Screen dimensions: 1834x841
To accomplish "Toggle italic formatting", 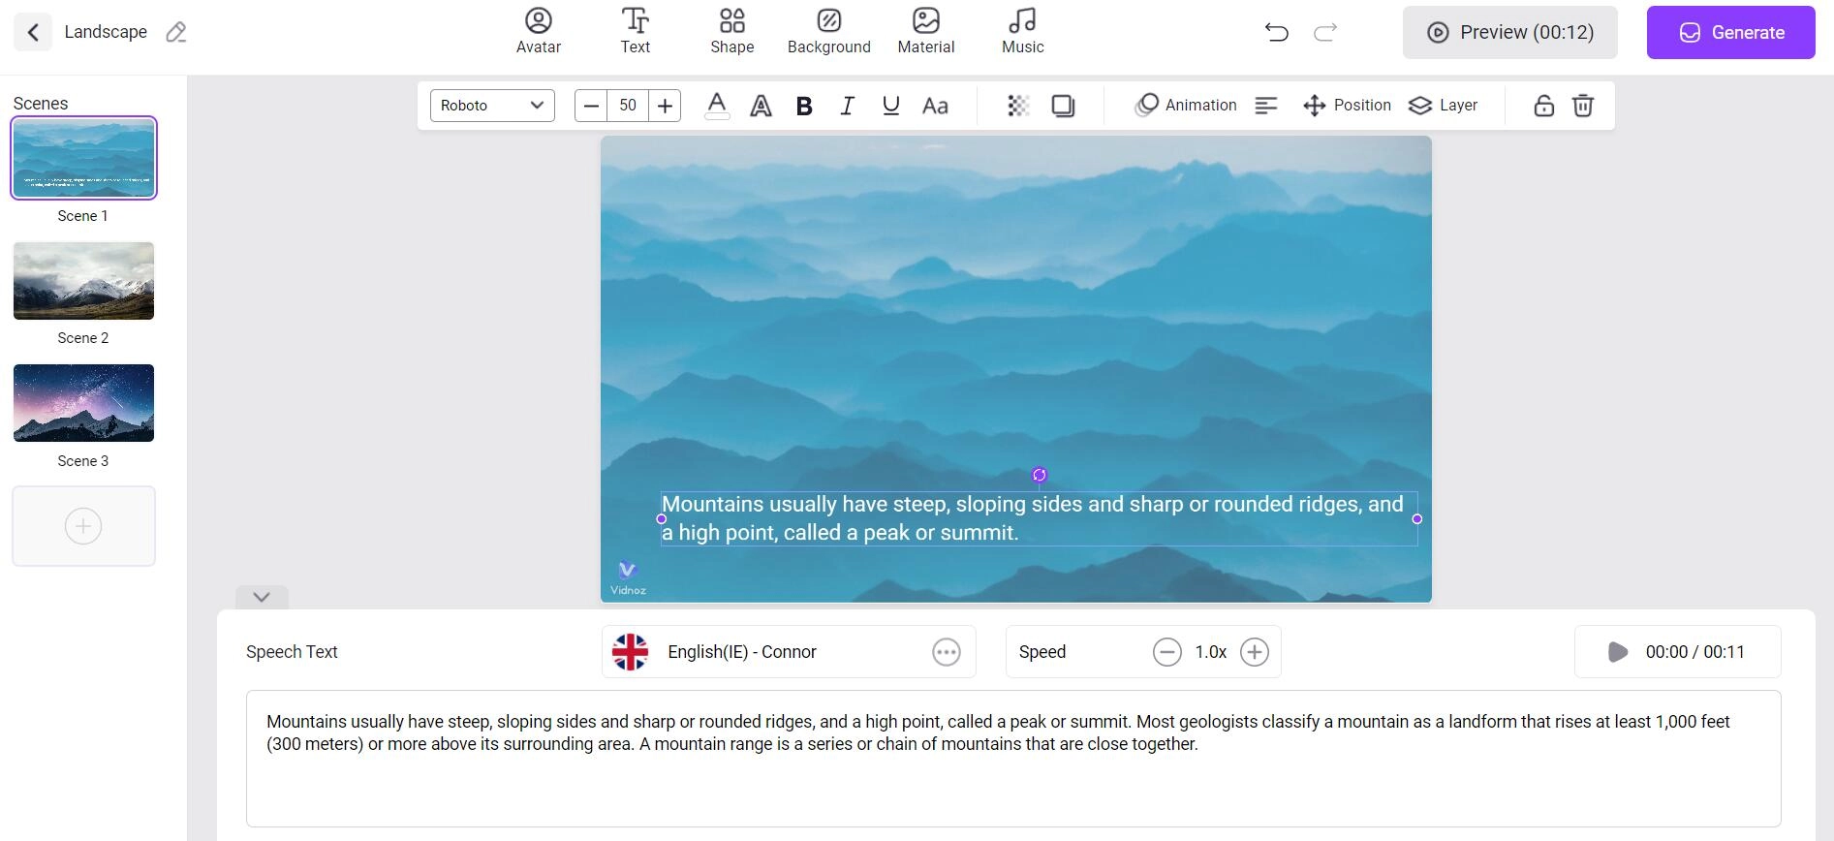I will click(847, 106).
